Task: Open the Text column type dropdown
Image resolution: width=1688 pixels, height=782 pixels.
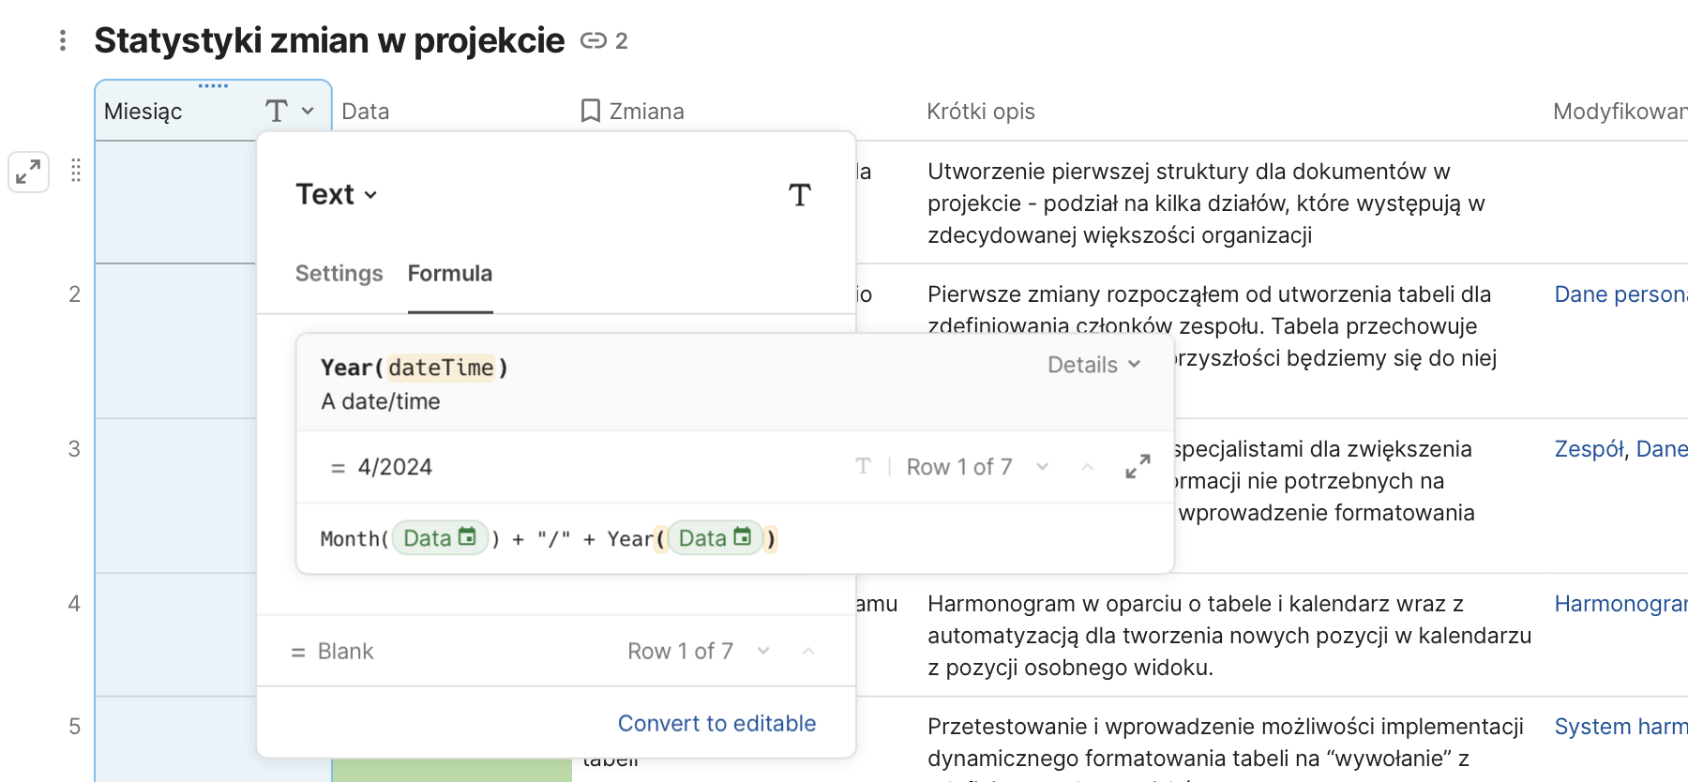Action: coord(337,195)
